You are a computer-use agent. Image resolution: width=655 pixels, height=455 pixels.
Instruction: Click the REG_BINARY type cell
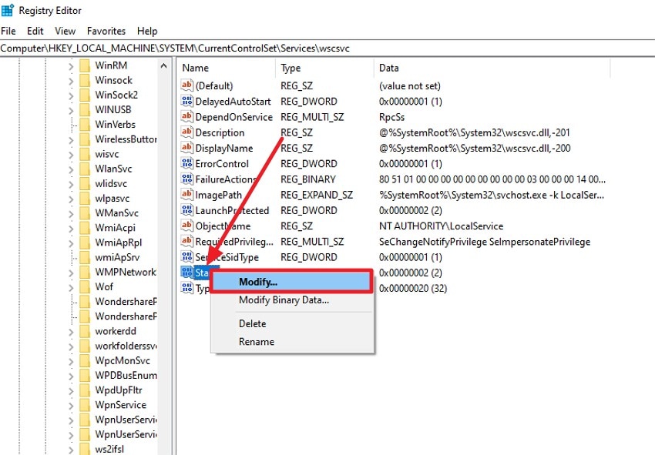[308, 179]
